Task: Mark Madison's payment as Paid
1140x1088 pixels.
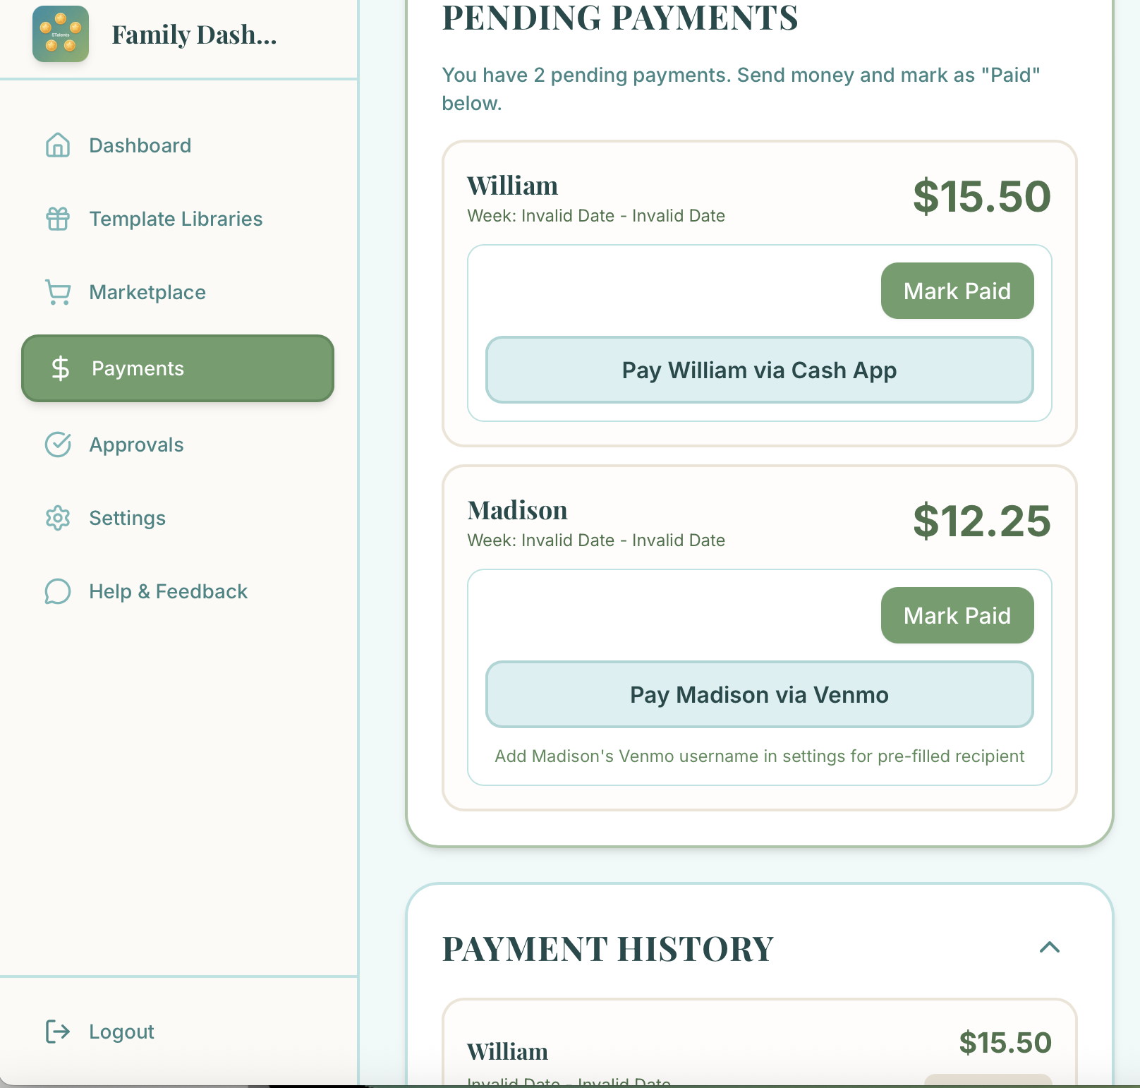Action: 957,615
